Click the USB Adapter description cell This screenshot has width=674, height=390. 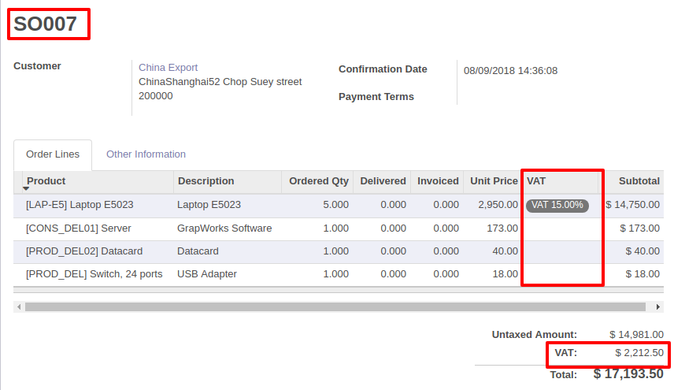click(207, 274)
